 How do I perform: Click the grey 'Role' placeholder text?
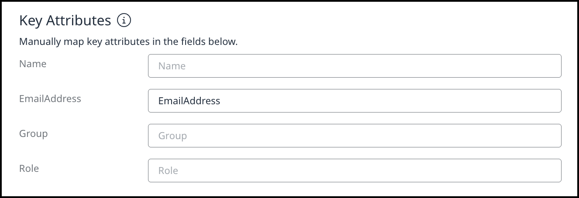pyautogui.click(x=168, y=171)
